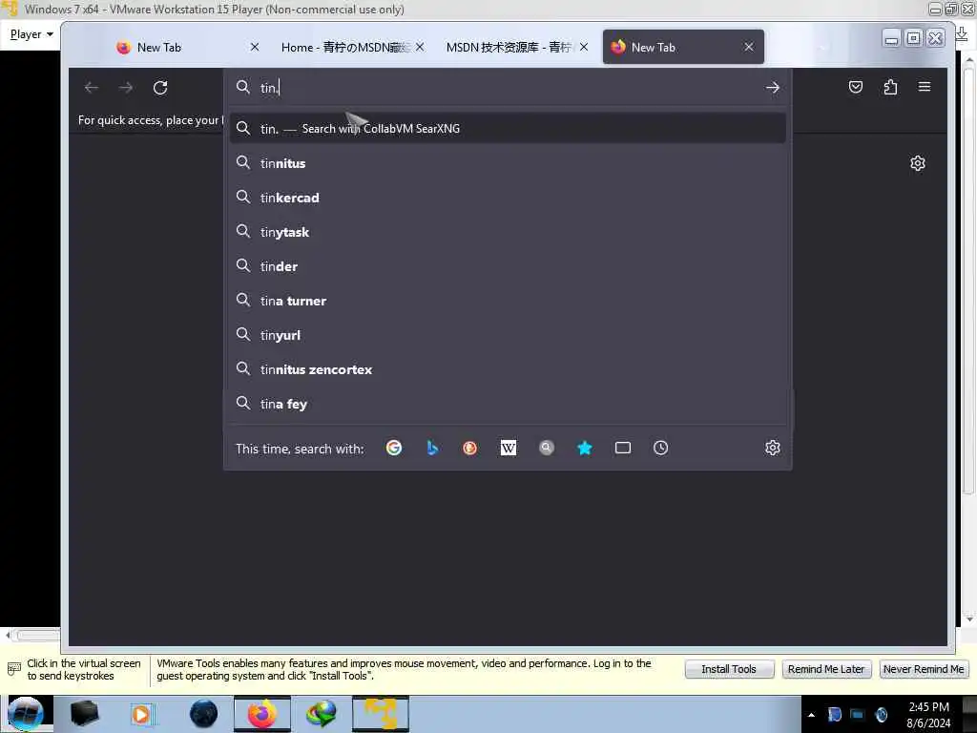Open new tab personalize gear icon
The width and height of the screenshot is (977, 733).
coord(917,163)
